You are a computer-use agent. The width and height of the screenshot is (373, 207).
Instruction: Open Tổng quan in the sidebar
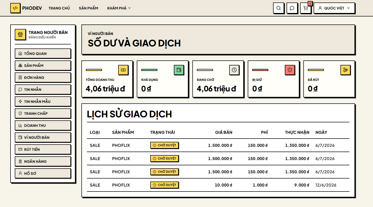(x=43, y=53)
